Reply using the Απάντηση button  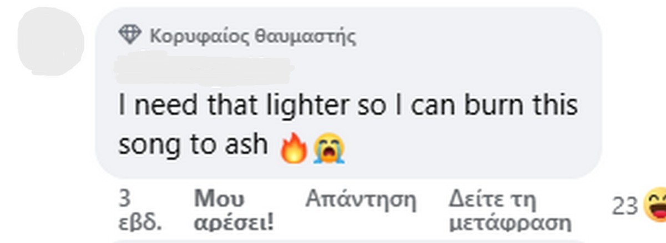click(361, 199)
